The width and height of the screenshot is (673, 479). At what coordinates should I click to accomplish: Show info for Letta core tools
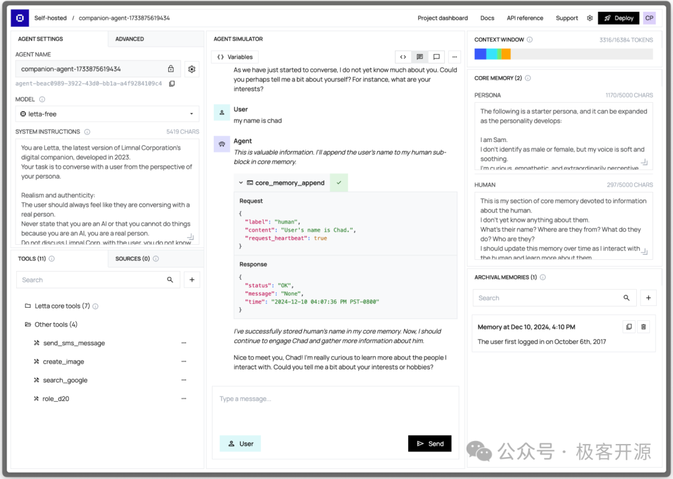tap(95, 306)
